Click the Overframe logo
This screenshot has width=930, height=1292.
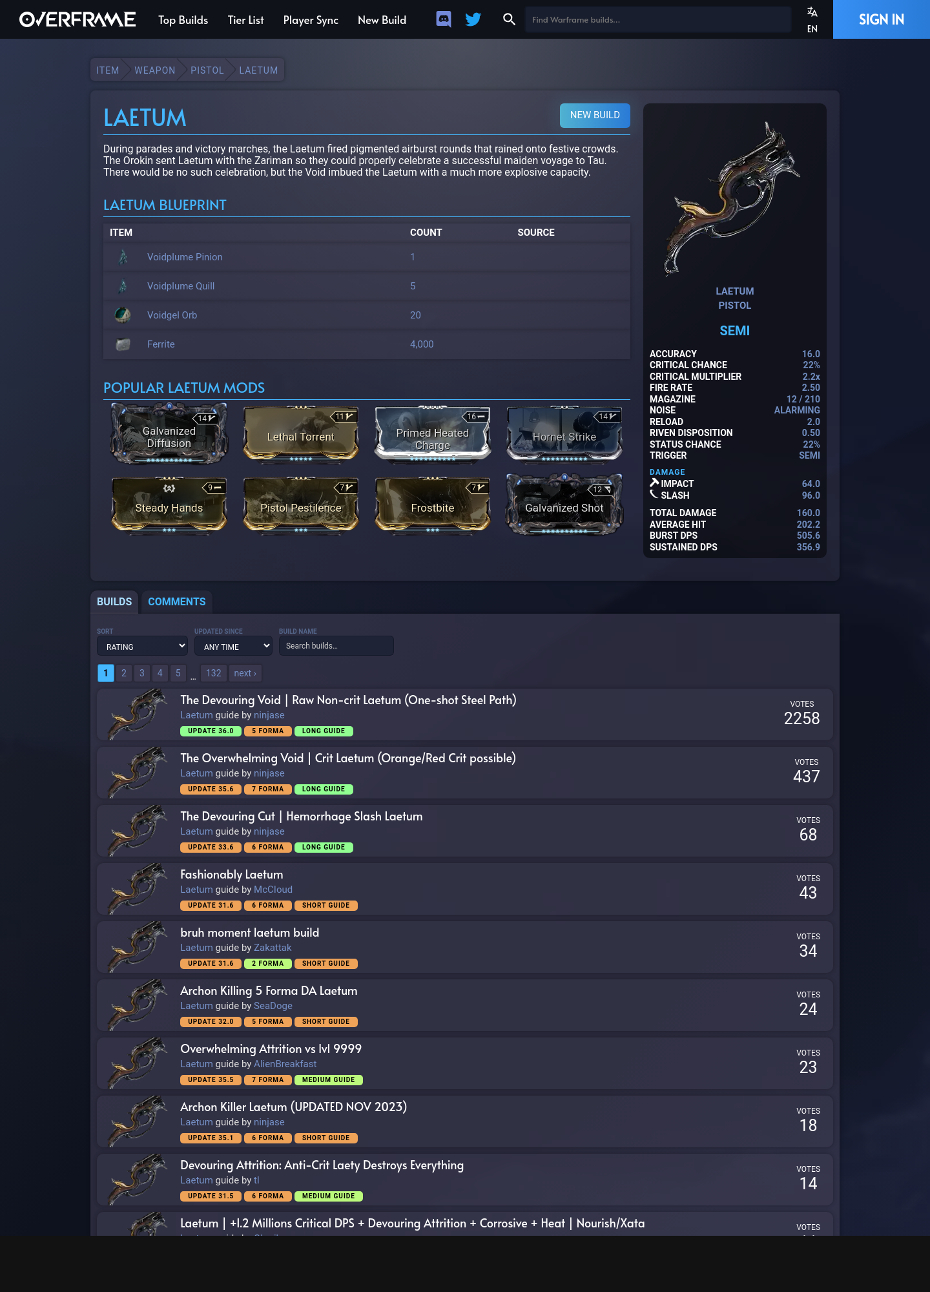77,19
